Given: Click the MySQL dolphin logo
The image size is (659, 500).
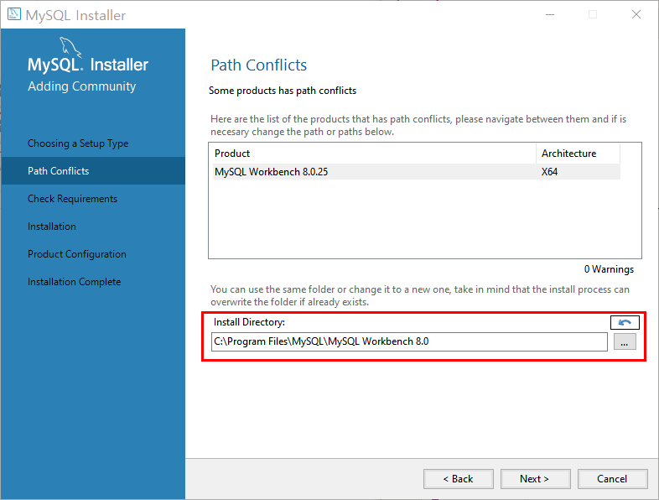Looking at the screenshot, I should 70,47.
